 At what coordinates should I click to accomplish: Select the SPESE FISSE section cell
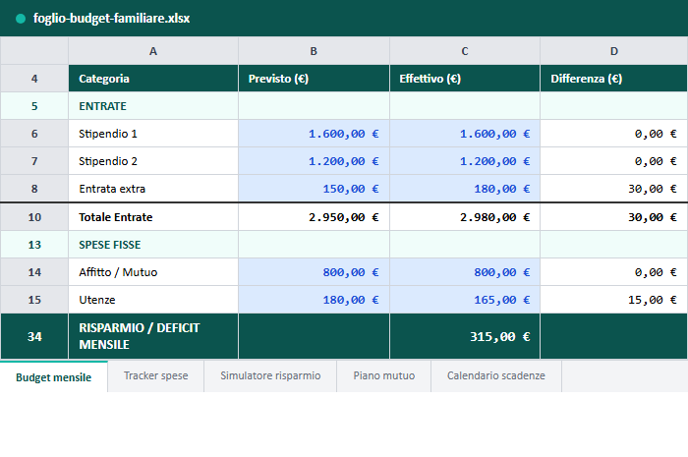[153, 245]
